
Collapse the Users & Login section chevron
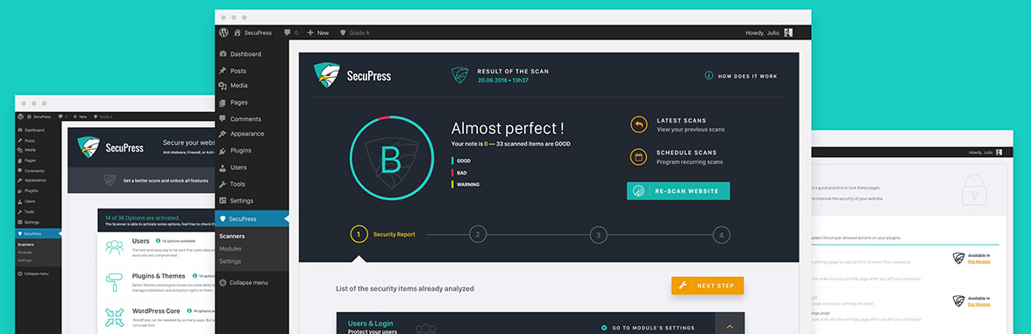click(x=729, y=327)
